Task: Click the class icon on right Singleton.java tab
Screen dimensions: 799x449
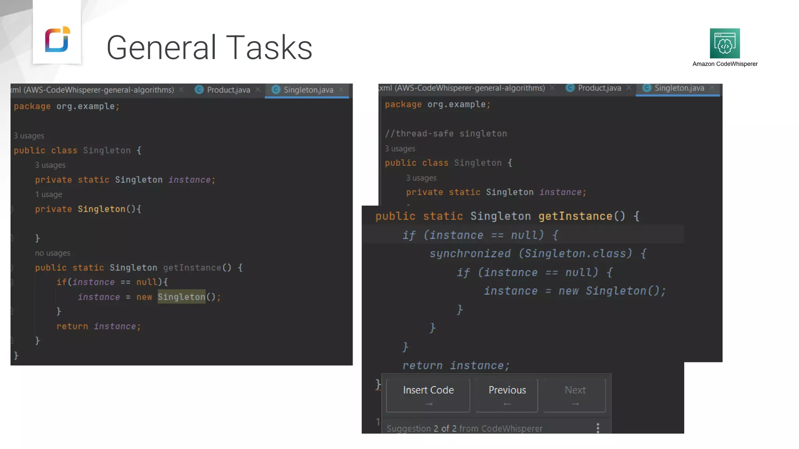Action: 646,88
